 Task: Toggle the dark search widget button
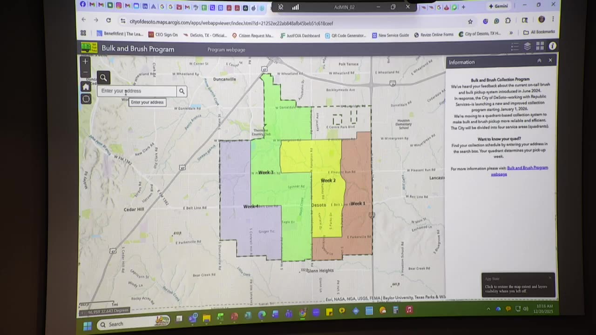[x=103, y=78]
